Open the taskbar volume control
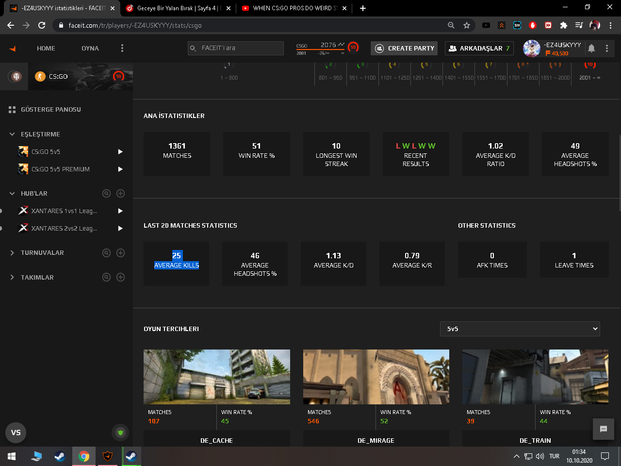Image resolution: width=621 pixels, height=466 pixels. 540,456
